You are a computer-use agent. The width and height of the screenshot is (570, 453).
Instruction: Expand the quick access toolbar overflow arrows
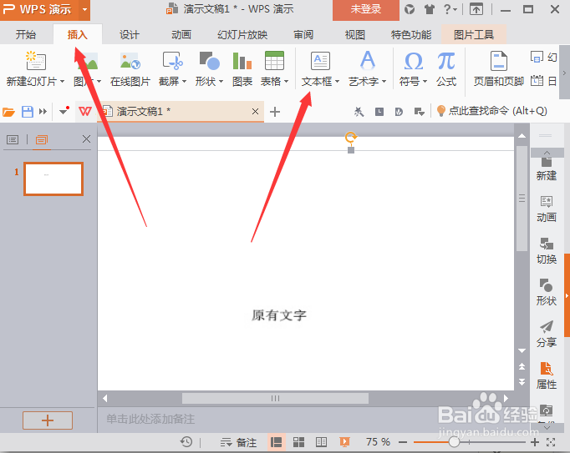pyautogui.click(x=43, y=112)
